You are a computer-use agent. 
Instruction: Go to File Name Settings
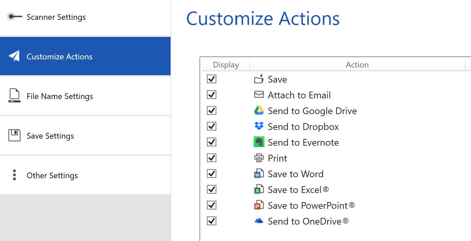(x=60, y=96)
